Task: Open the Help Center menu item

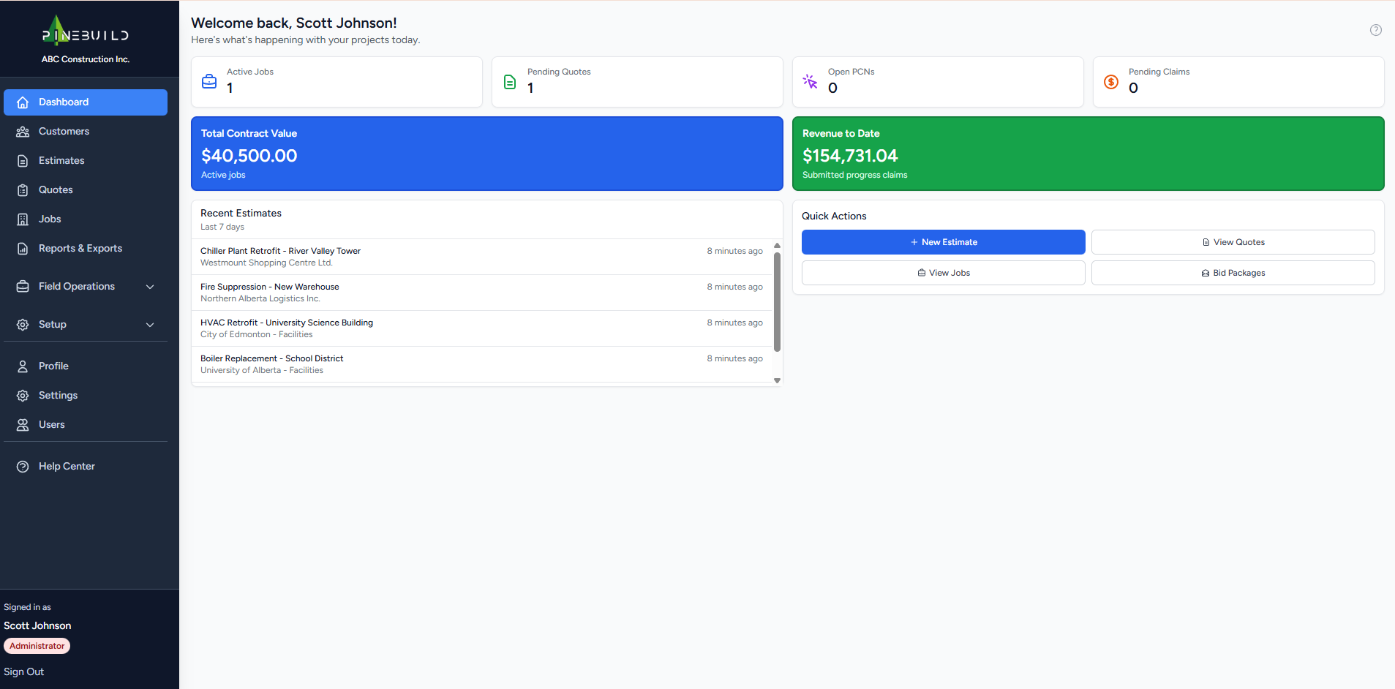Action: coord(67,466)
